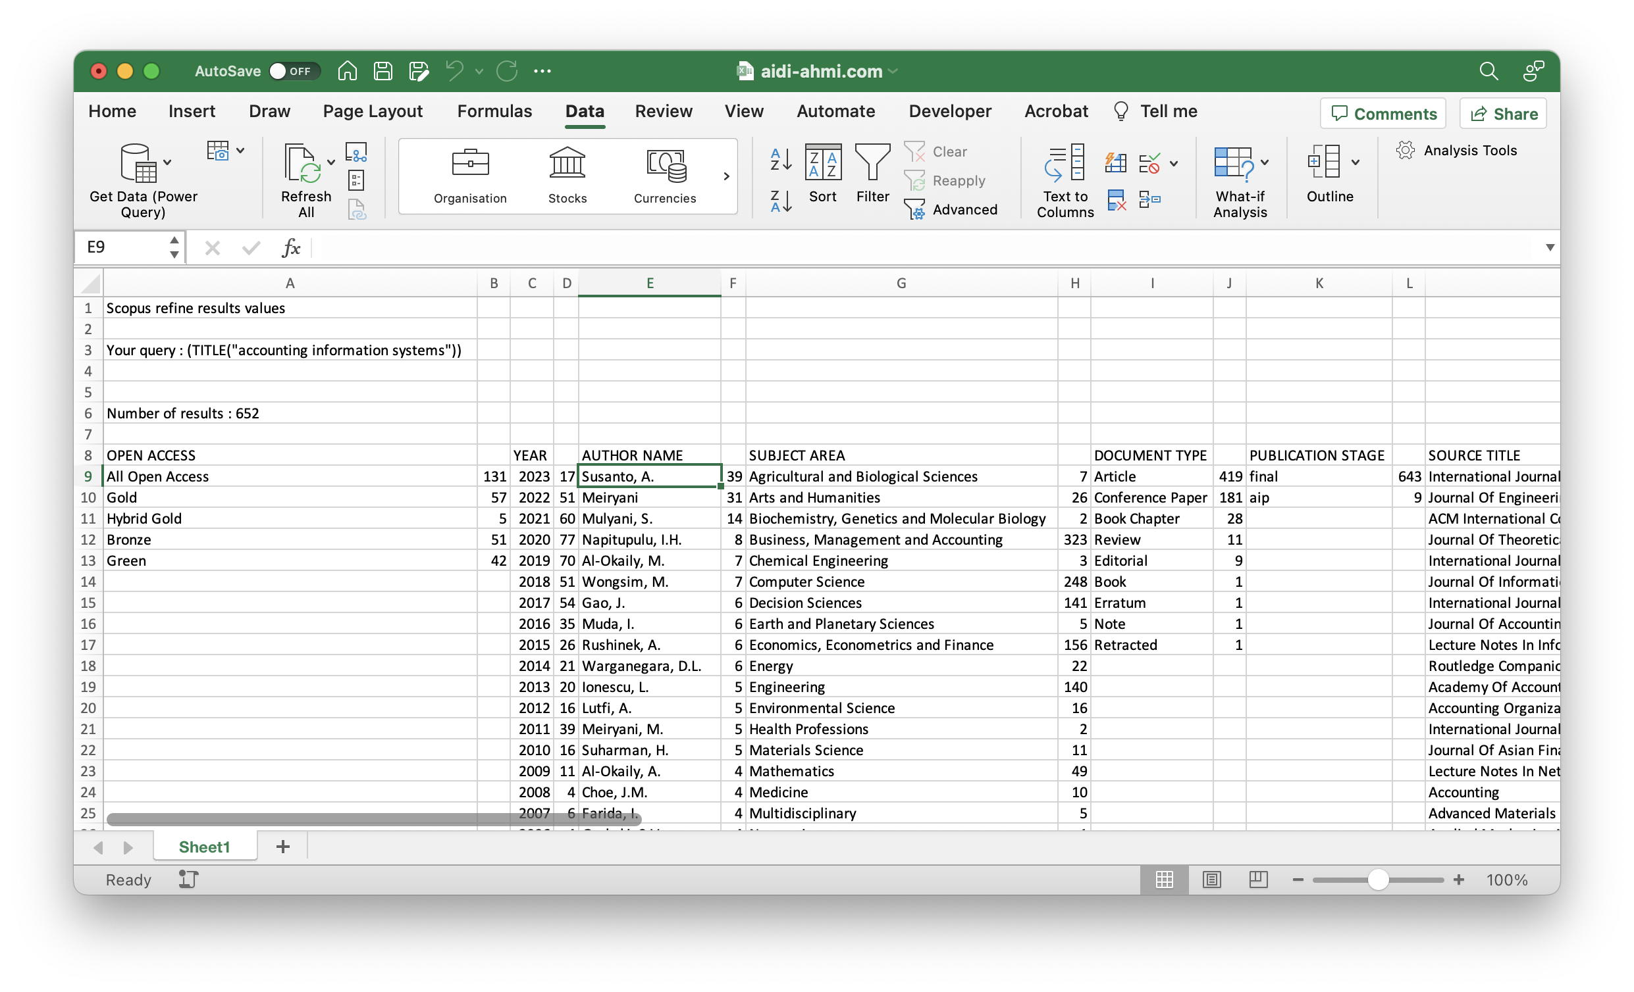Click the Redo arrow icon

(508, 71)
